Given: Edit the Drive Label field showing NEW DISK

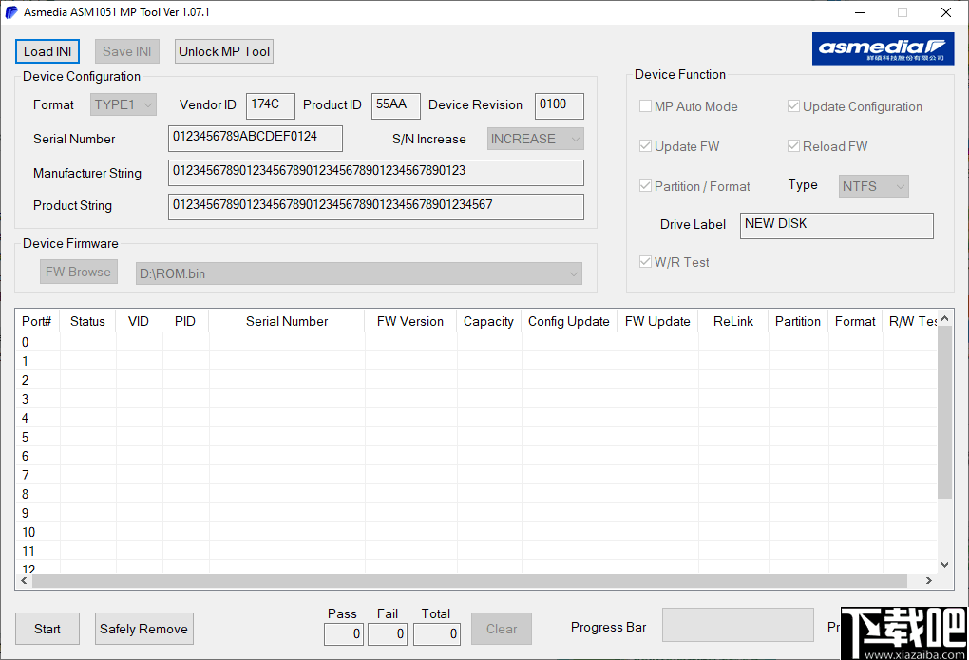Looking at the screenshot, I should (836, 225).
